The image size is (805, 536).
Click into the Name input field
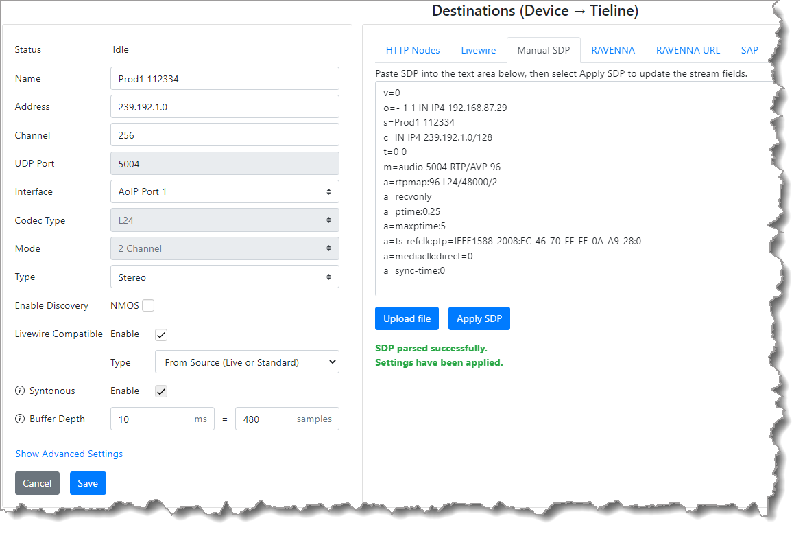point(224,78)
